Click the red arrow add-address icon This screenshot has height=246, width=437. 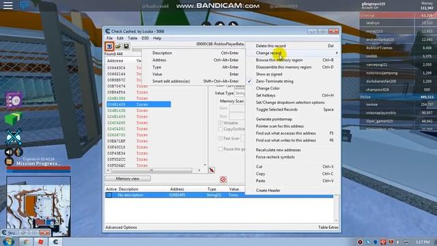[x=212, y=170]
